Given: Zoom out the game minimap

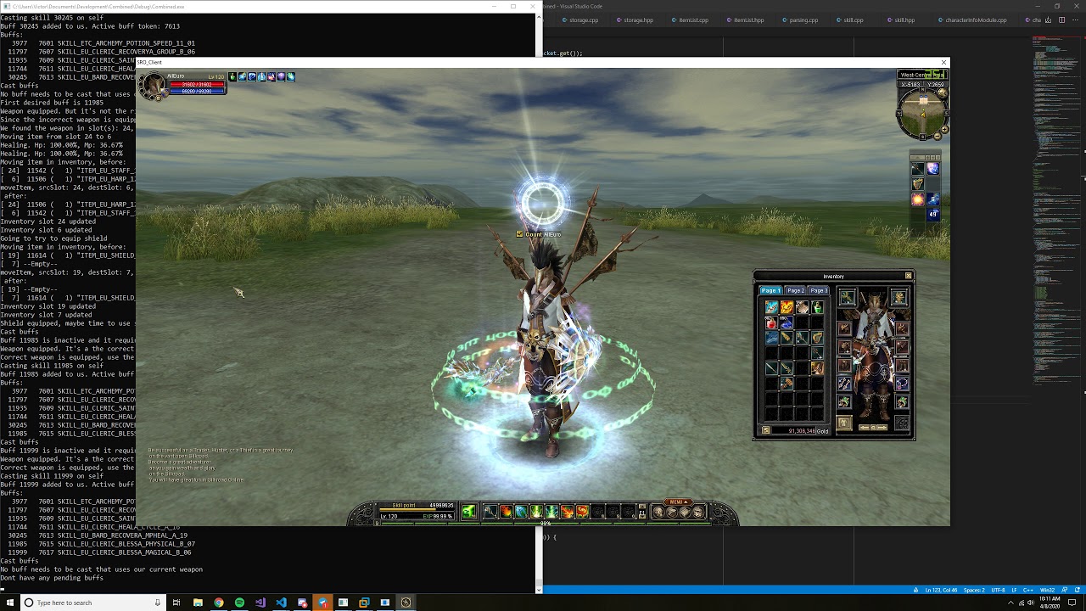Looking at the screenshot, I should coord(938,136).
